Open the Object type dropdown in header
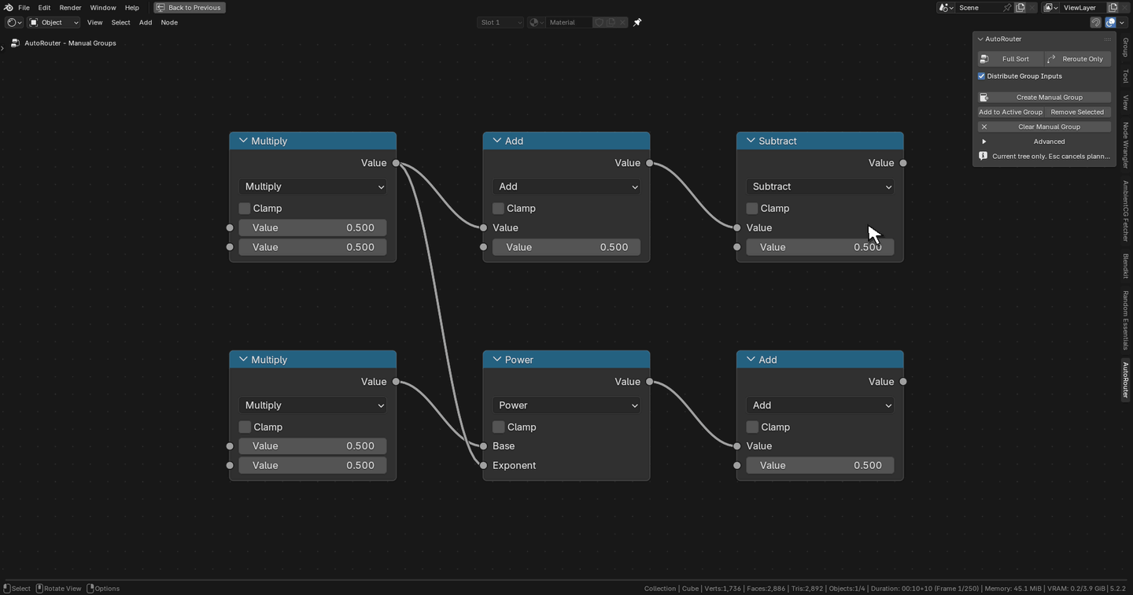Image resolution: width=1133 pixels, height=595 pixels. tap(54, 22)
